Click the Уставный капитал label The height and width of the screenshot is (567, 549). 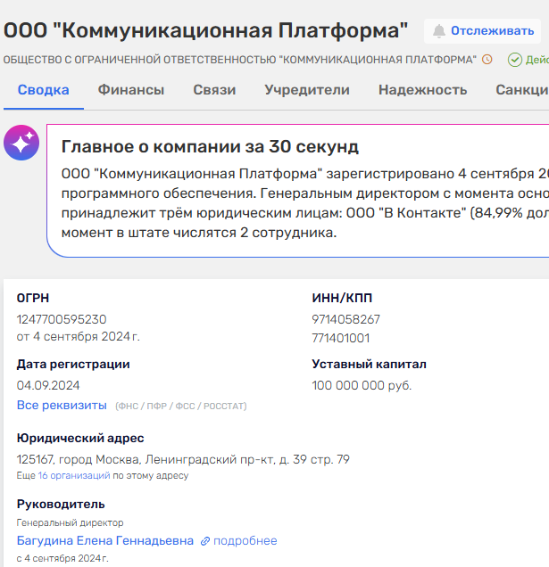click(x=369, y=364)
